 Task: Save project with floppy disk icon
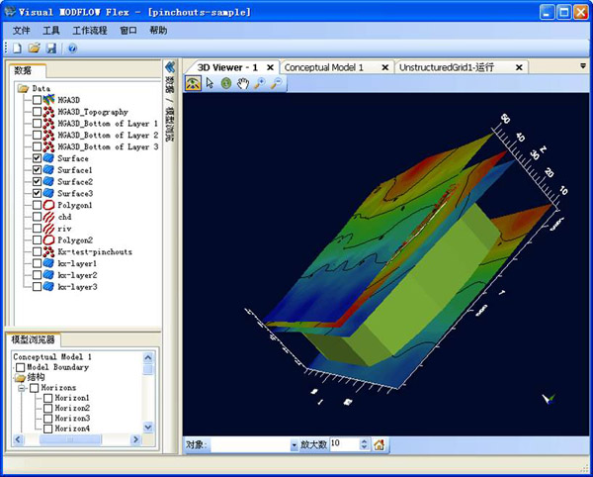(51, 48)
